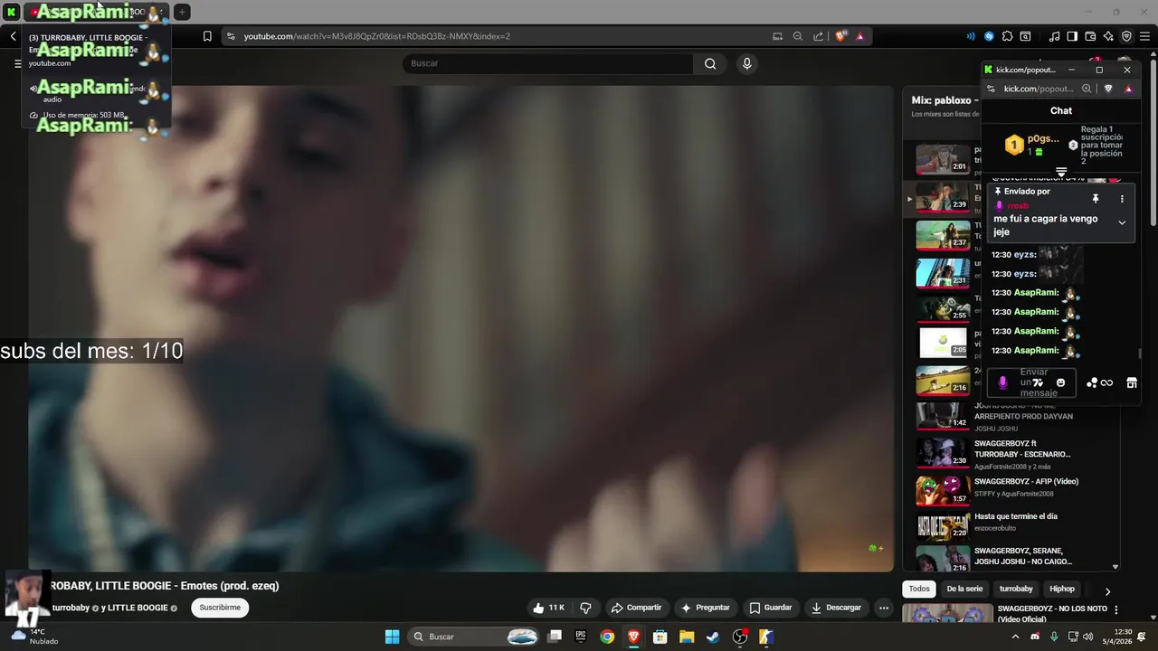Play the 2:37 playlist video thumbnail
This screenshot has height=651, width=1158.
[x=943, y=235]
